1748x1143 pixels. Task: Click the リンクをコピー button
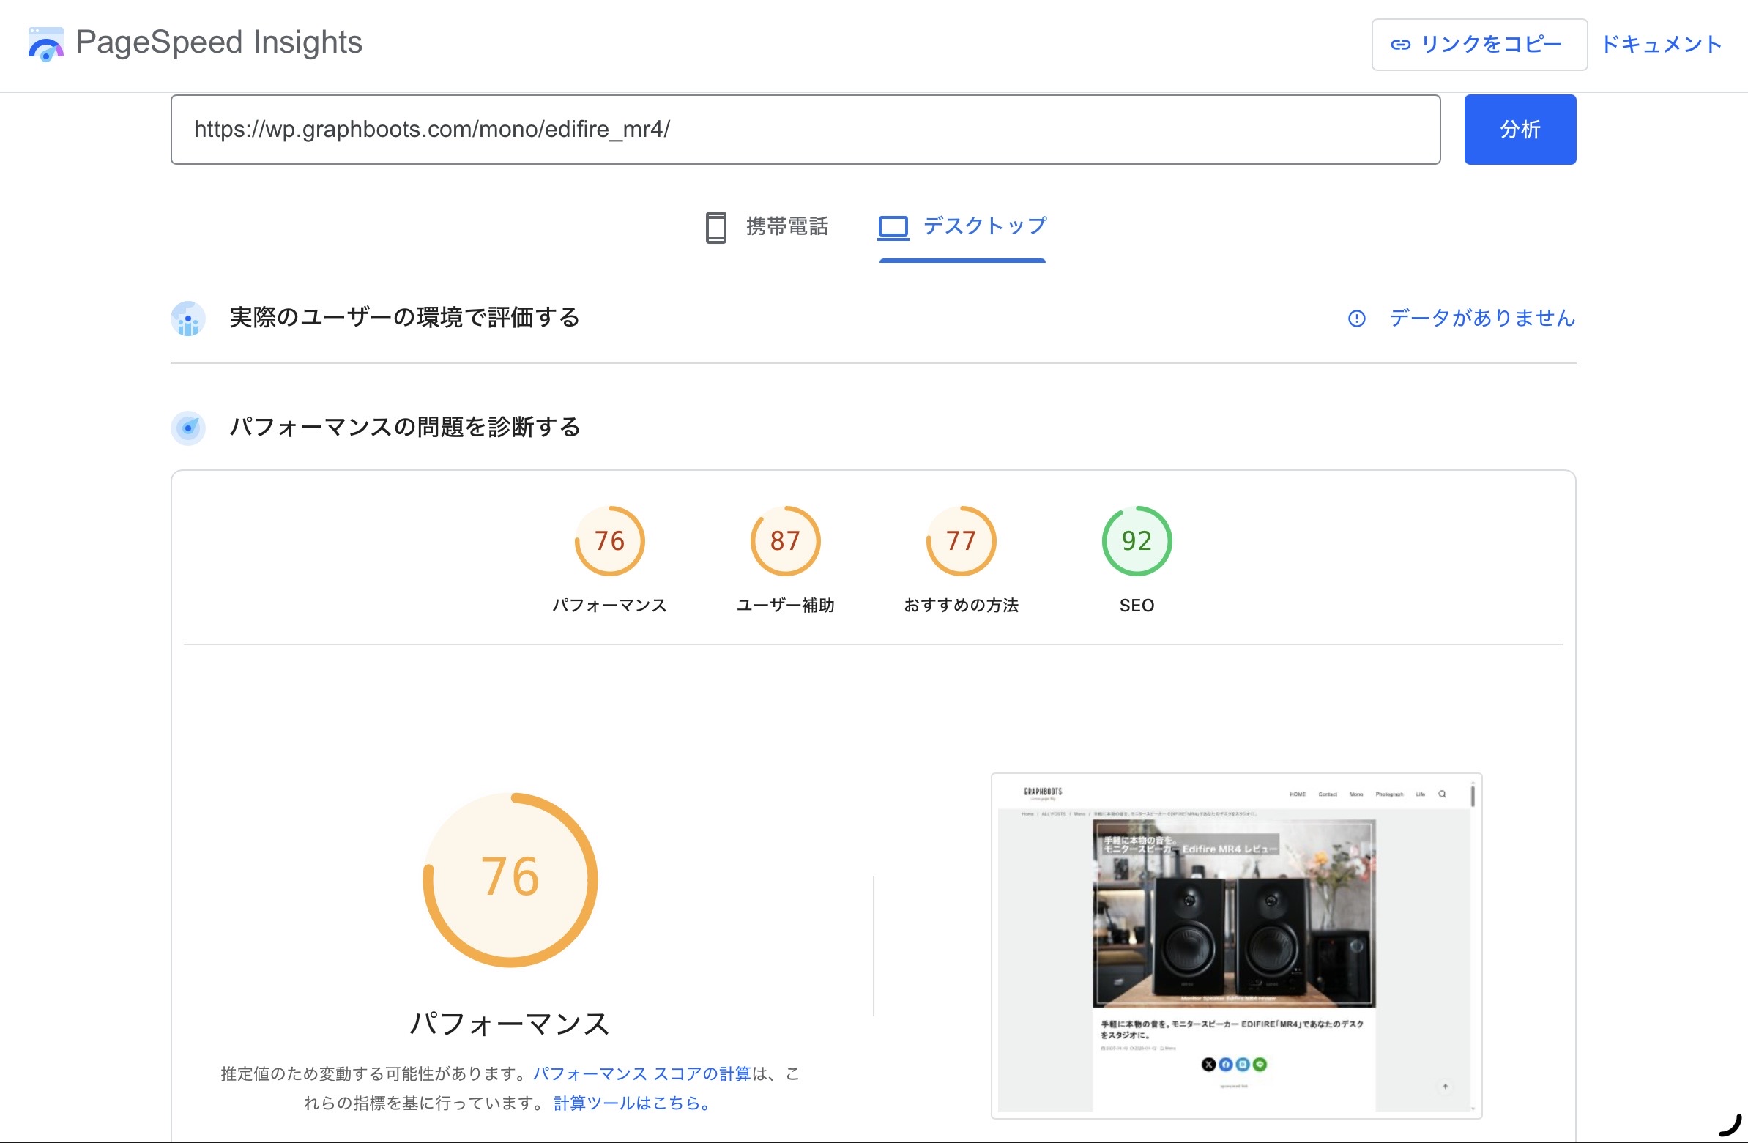pyautogui.click(x=1479, y=45)
